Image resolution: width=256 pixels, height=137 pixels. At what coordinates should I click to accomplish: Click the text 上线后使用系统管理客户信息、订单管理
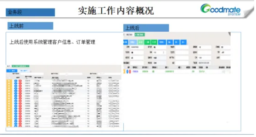coord(52,42)
